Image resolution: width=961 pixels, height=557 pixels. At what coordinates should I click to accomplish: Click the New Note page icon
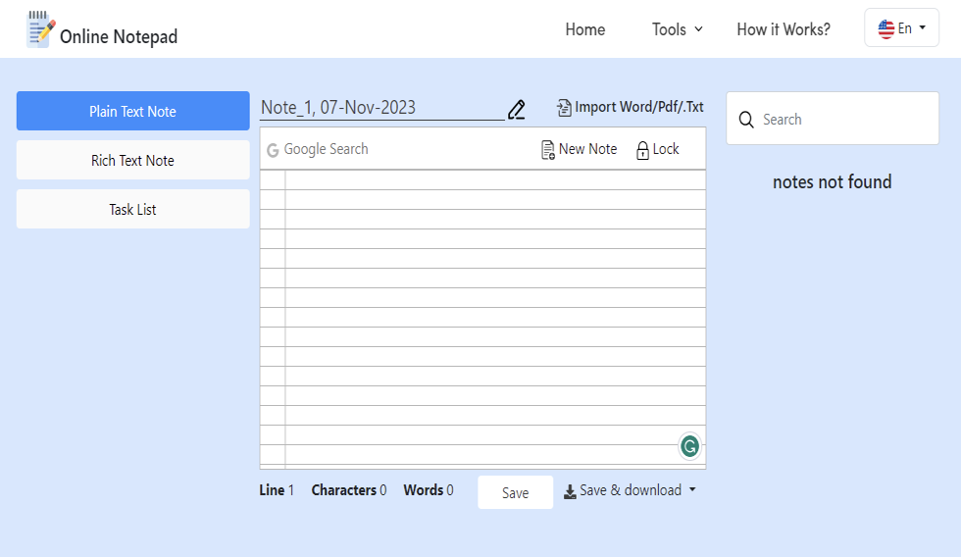548,150
